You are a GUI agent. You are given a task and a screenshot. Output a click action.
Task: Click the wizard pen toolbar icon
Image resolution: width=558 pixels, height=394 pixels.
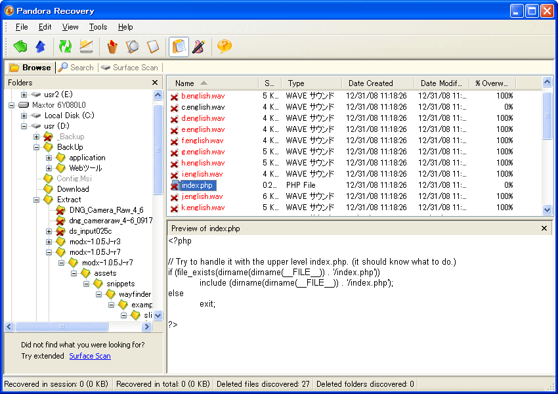pyautogui.click(x=198, y=46)
